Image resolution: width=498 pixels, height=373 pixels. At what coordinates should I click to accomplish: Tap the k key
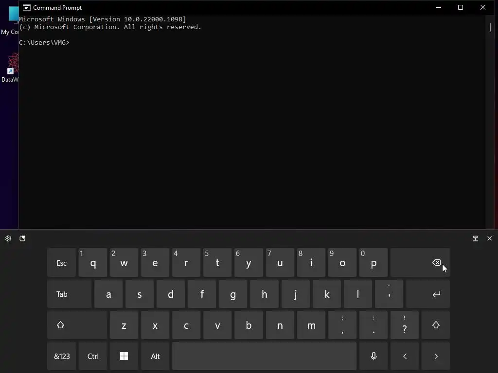pyautogui.click(x=326, y=294)
